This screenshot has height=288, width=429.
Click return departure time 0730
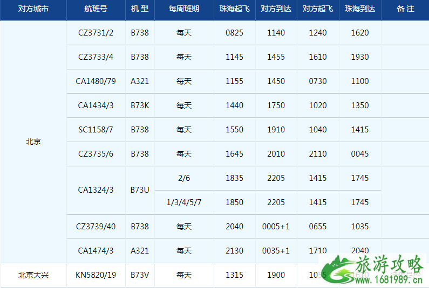[318, 81]
